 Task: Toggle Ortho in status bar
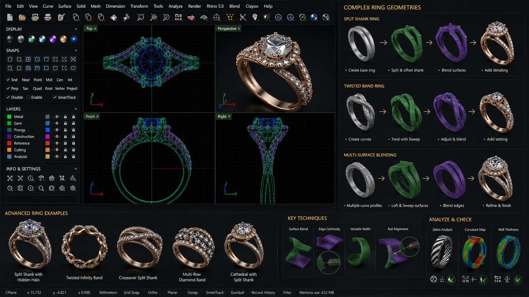[x=153, y=292]
